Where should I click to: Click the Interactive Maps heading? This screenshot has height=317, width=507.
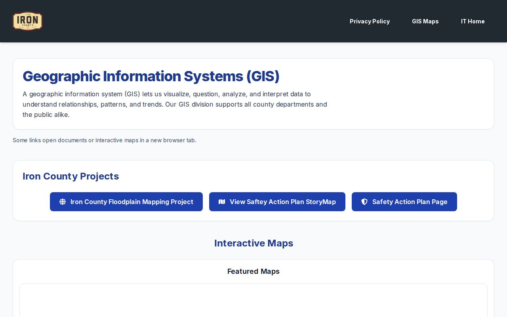point(253,243)
